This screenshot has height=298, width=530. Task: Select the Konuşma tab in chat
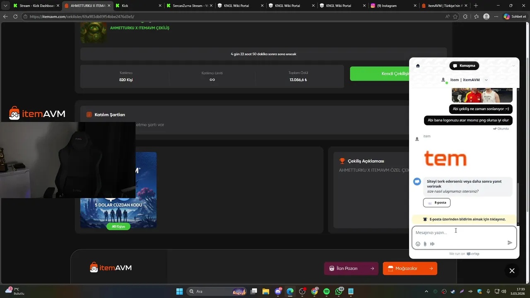point(464,66)
